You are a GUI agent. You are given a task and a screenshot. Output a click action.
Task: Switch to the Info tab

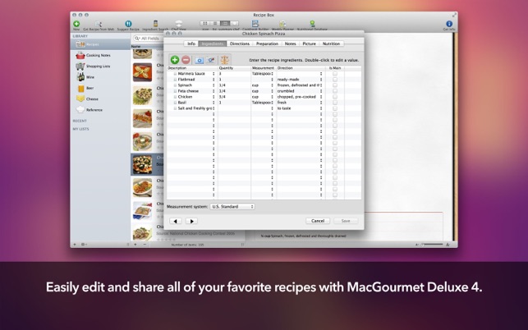point(191,44)
